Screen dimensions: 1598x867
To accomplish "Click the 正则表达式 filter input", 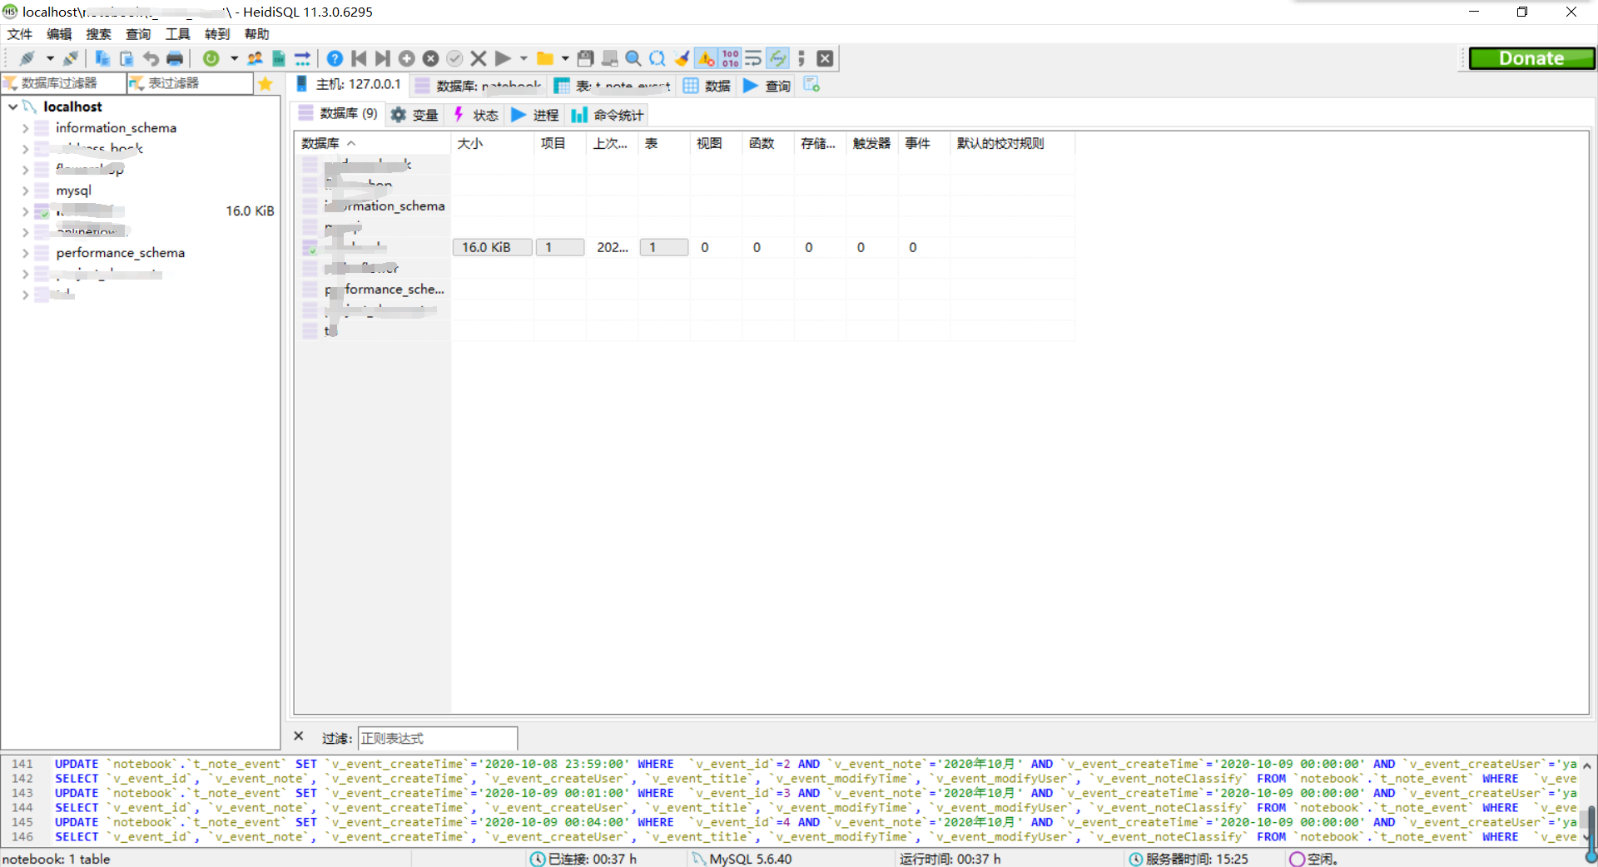I will coord(438,738).
